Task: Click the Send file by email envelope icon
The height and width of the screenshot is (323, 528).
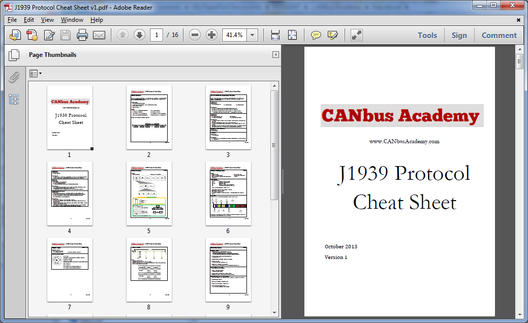Action: (99, 35)
